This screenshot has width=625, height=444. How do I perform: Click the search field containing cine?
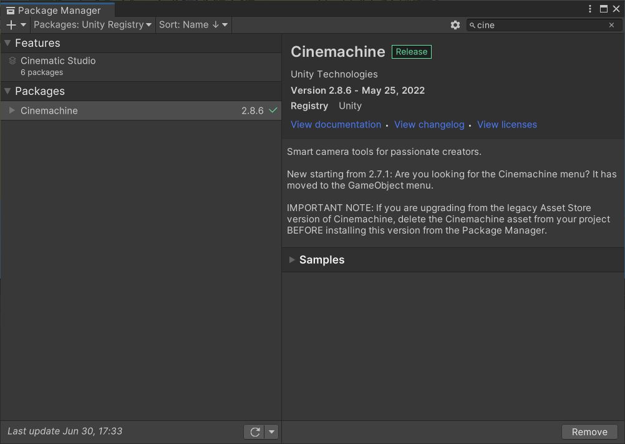pyautogui.click(x=544, y=25)
